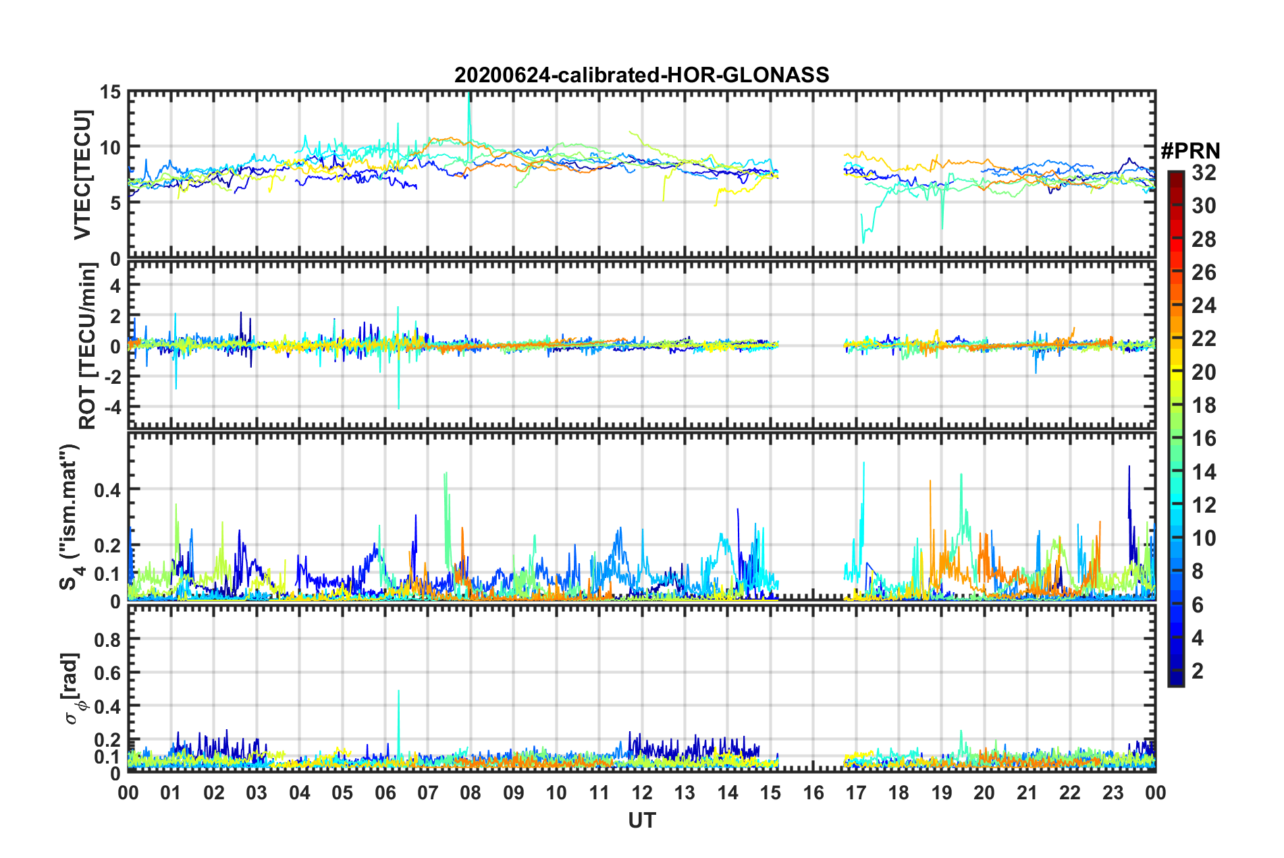Click colorbar tick label 2
Viewport: 1284px width, 858px height.
(1198, 670)
